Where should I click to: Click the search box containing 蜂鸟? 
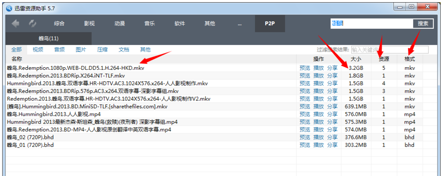click(x=372, y=24)
